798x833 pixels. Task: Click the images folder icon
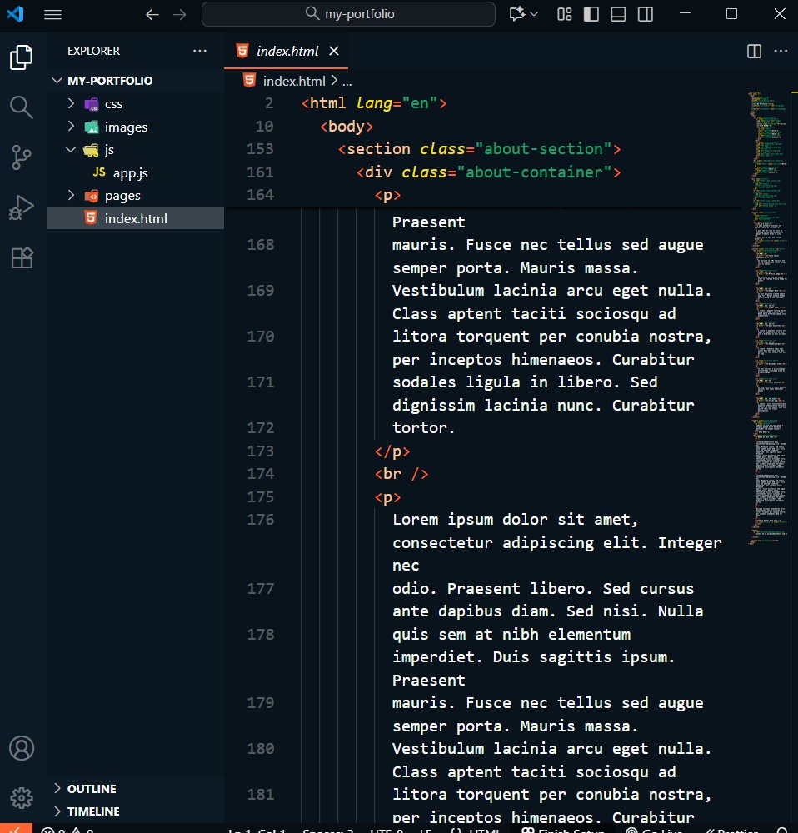92,127
